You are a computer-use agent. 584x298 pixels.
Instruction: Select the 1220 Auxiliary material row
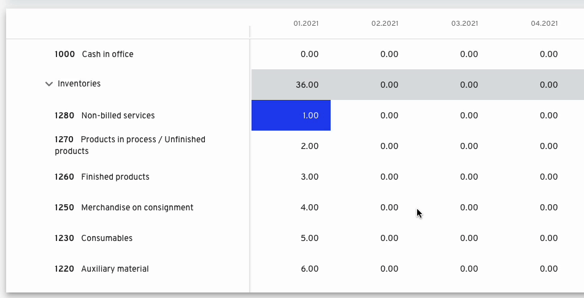[x=102, y=269]
